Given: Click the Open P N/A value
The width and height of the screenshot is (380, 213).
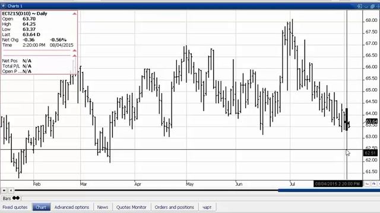Looking at the screenshot, I should pos(27,72).
